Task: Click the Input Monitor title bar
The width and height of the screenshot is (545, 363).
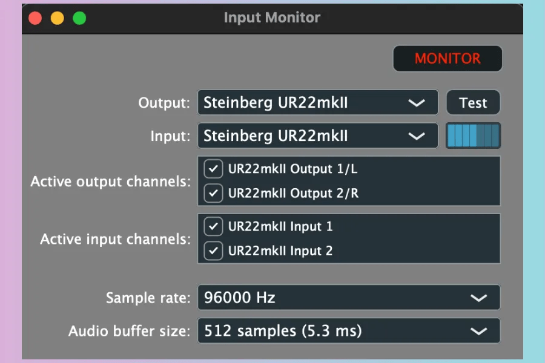Action: click(272, 18)
